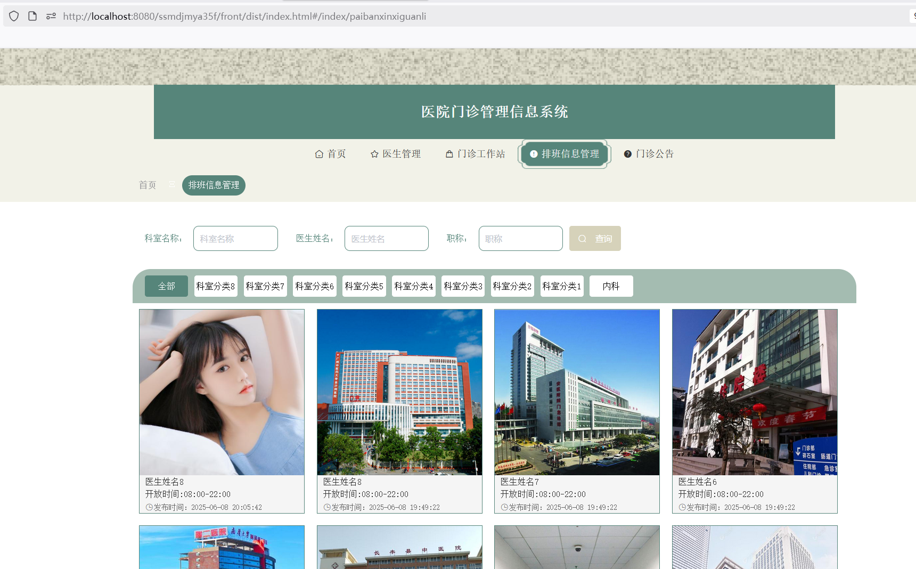The image size is (916, 569).
Task: Open the 医生姓名7 hospital building thumbnail
Action: click(577, 392)
